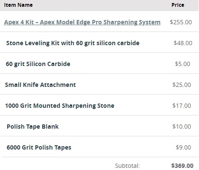Click the $17.00 price value

click(182, 106)
